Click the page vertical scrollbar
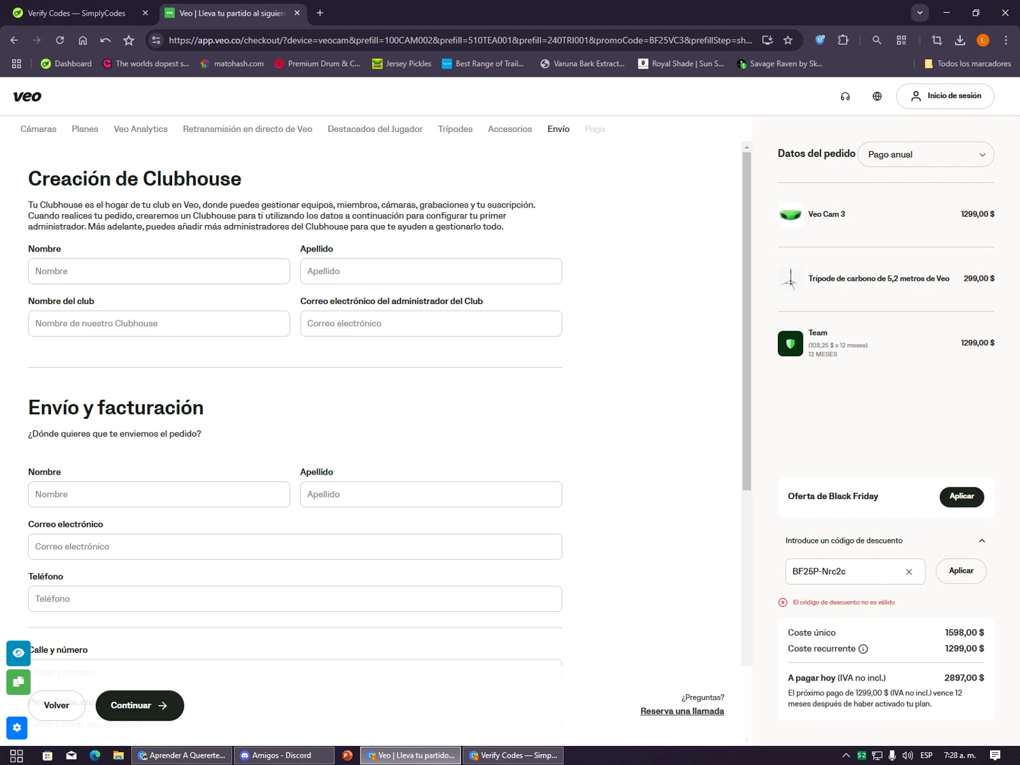This screenshot has width=1020, height=765. point(747,320)
